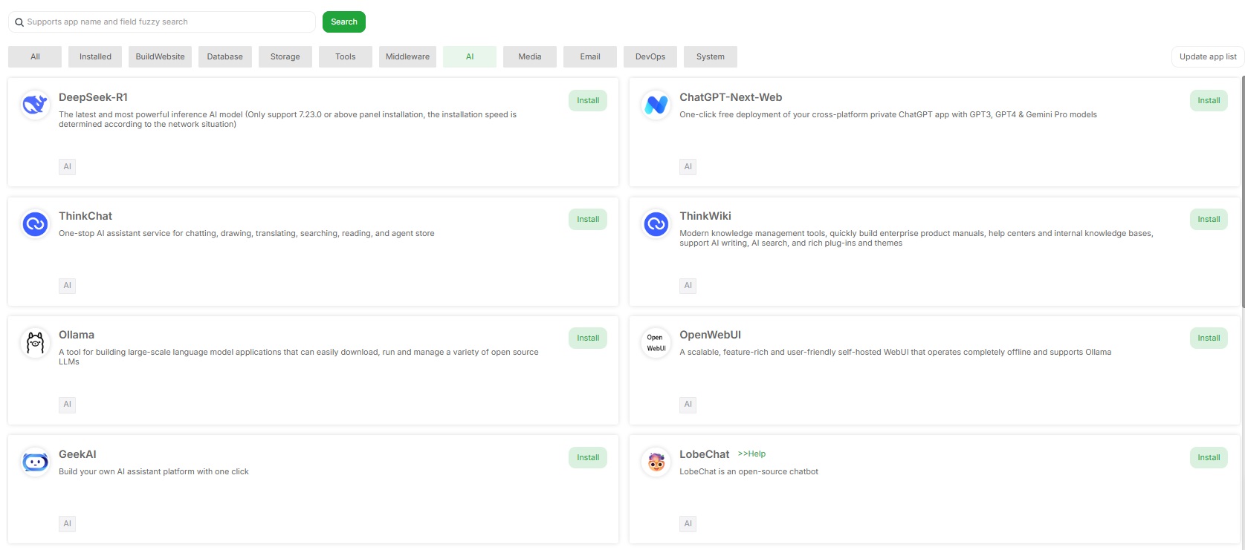Click the Ollama title text
This screenshot has height=550, width=1245.
77,335
